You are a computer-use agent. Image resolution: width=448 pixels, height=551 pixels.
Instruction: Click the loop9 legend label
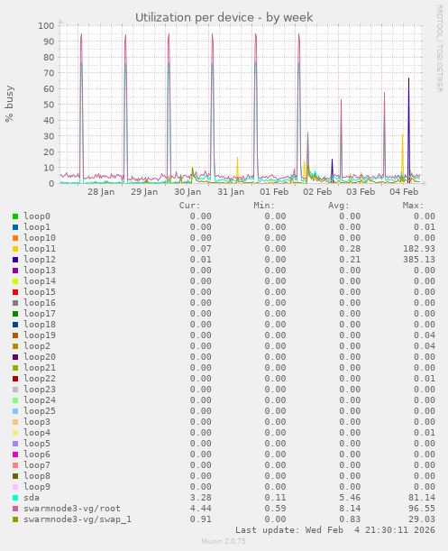37,487
